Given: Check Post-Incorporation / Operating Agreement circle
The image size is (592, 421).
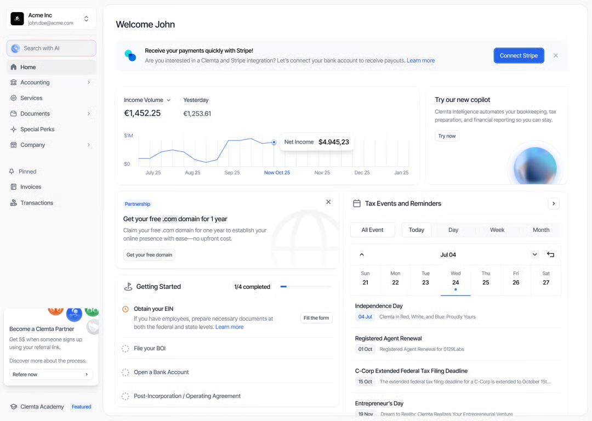Looking at the screenshot, I should click(126, 396).
